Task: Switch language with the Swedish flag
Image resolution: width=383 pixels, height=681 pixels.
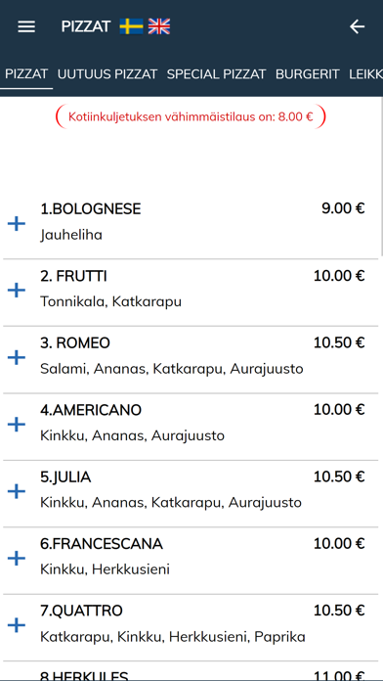Action: point(132,26)
